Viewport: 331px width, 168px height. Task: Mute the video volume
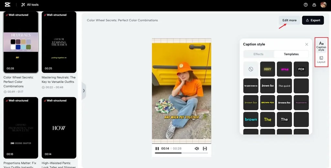pos(197,149)
